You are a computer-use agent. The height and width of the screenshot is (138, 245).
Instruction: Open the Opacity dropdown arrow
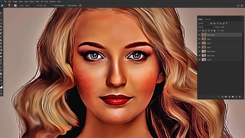[226, 27]
